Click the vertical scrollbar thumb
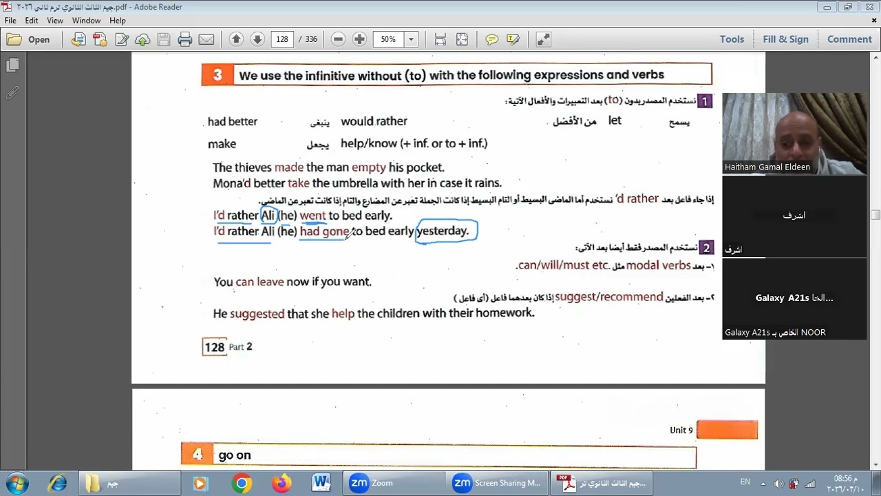 click(x=875, y=216)
